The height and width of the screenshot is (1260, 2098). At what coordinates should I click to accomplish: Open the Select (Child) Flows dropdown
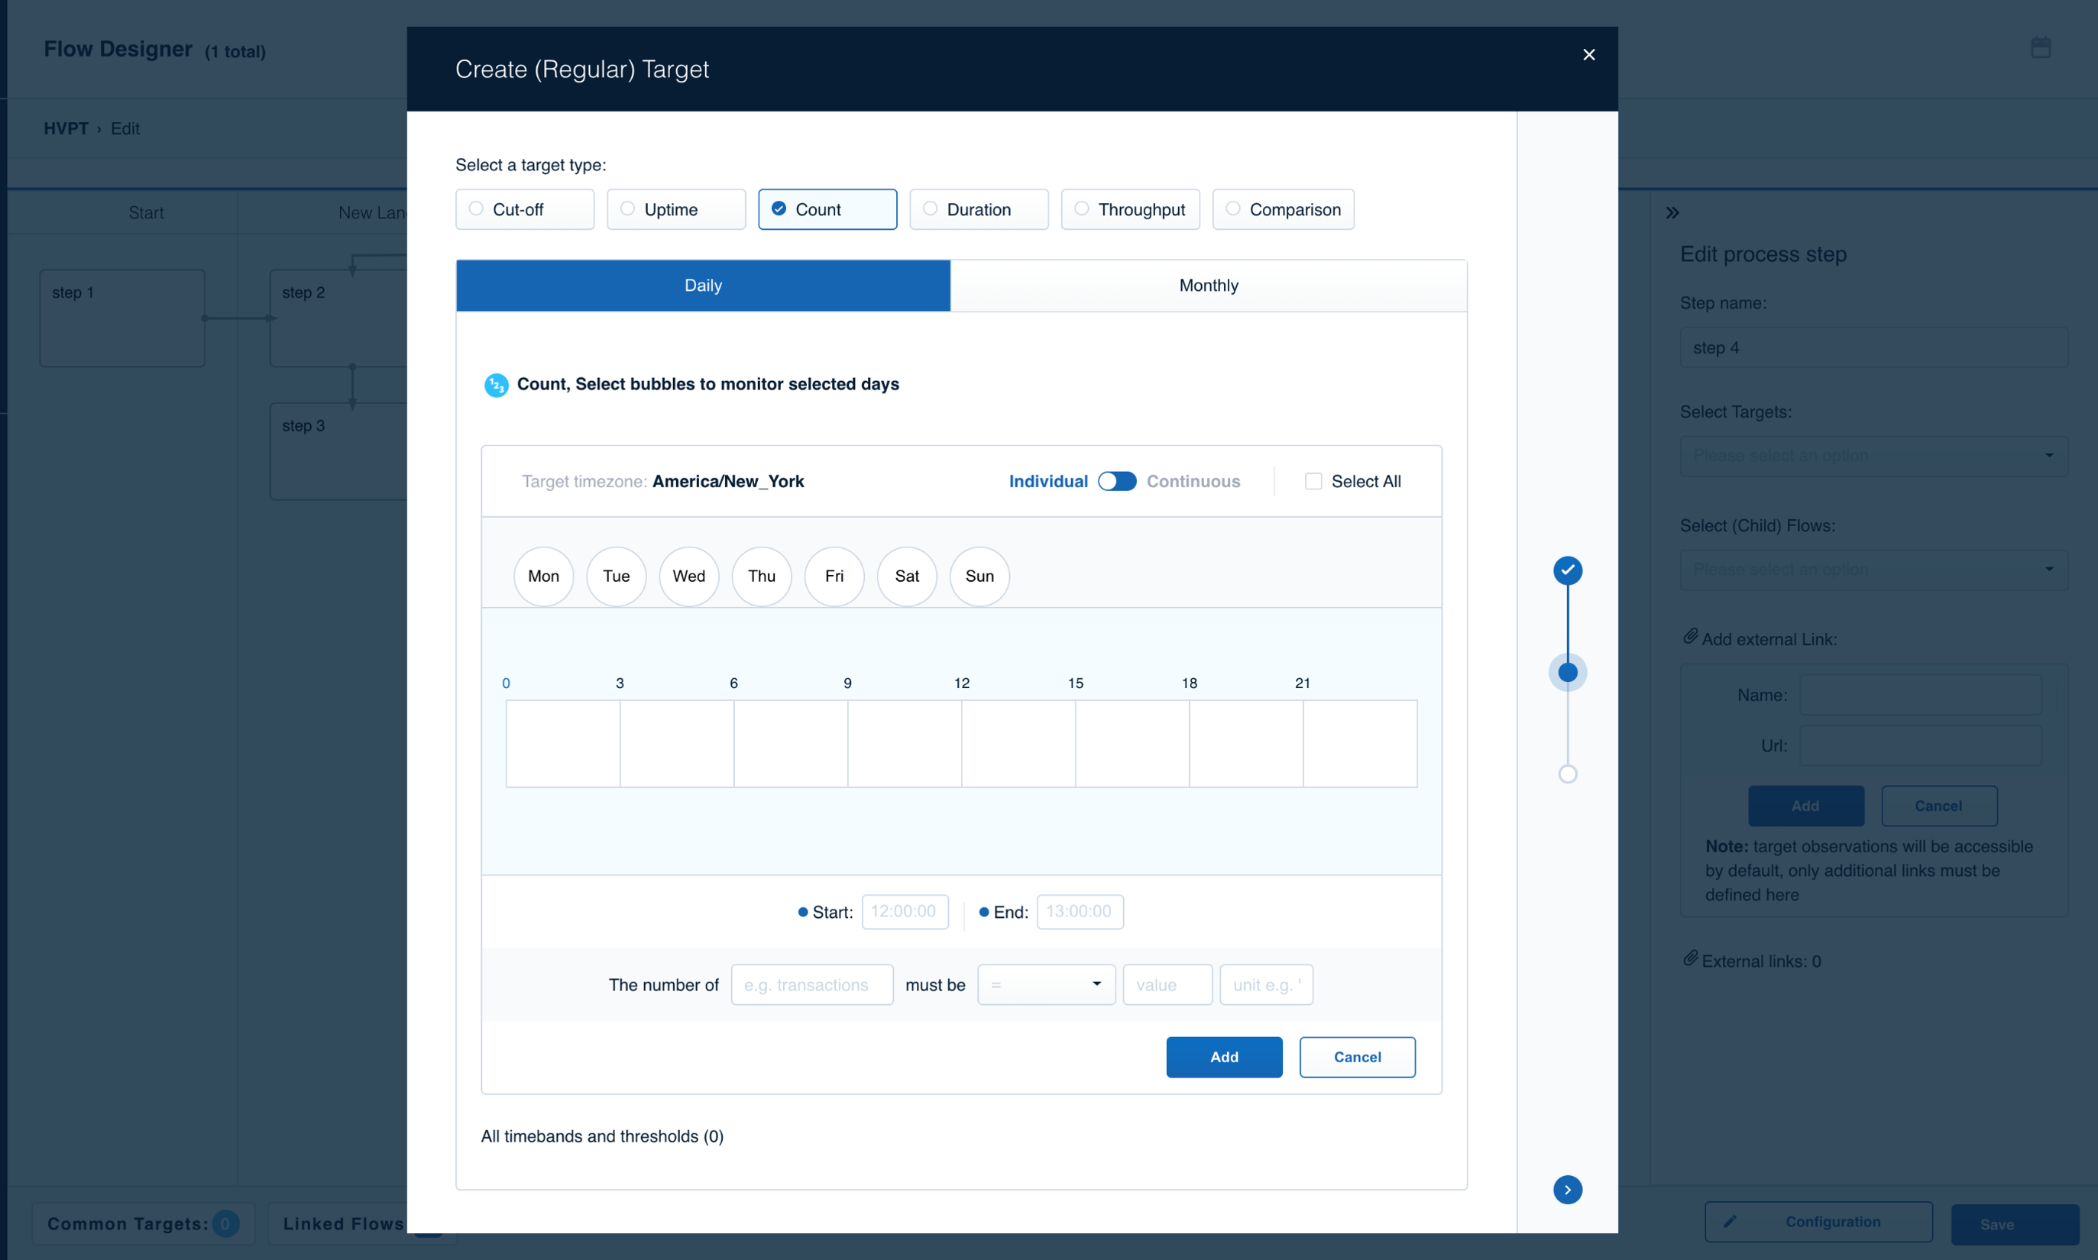[1873, 570]
